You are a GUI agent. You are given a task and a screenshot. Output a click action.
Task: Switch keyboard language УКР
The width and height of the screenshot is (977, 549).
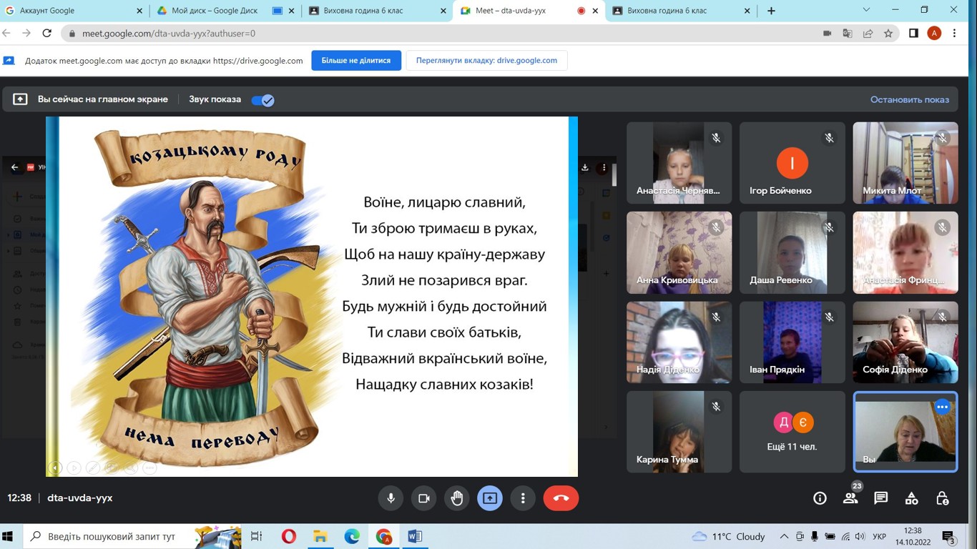880,536
